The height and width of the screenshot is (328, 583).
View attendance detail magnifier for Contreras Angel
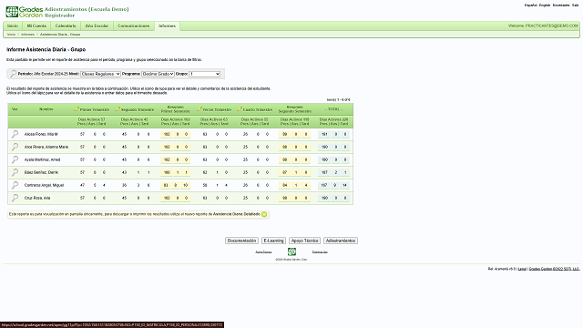tap(15, 185)
